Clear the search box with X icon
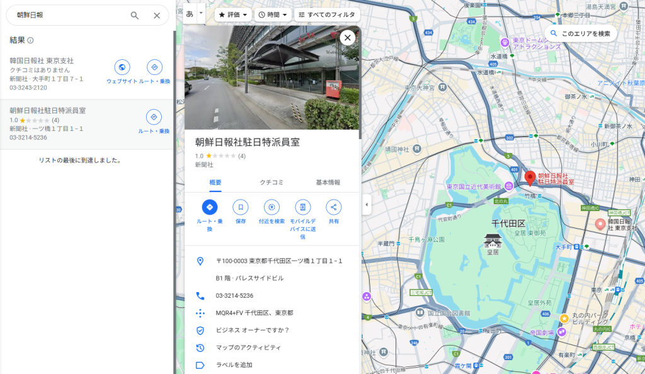The image size is (645, 374). (x=157, y=15)
